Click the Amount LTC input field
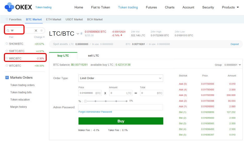The width and height of the screenshot is (244, 141). (x=121, y=93)
